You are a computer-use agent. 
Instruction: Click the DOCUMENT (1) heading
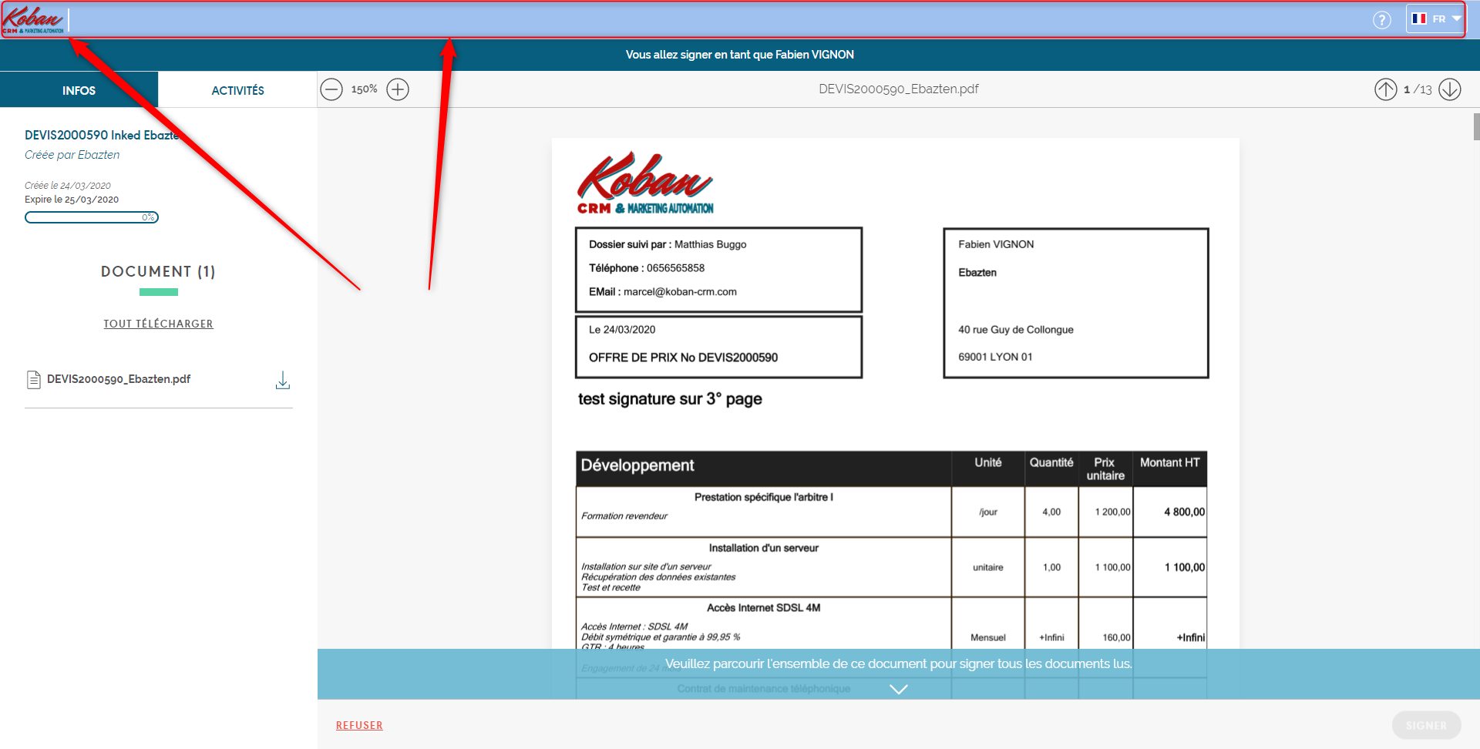click(x=158, y=271)
